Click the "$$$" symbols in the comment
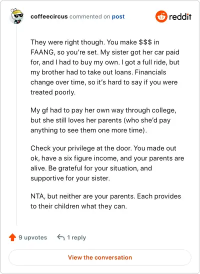Image resolution: width=200 pixels, height=274 pixels. [145, 42]
